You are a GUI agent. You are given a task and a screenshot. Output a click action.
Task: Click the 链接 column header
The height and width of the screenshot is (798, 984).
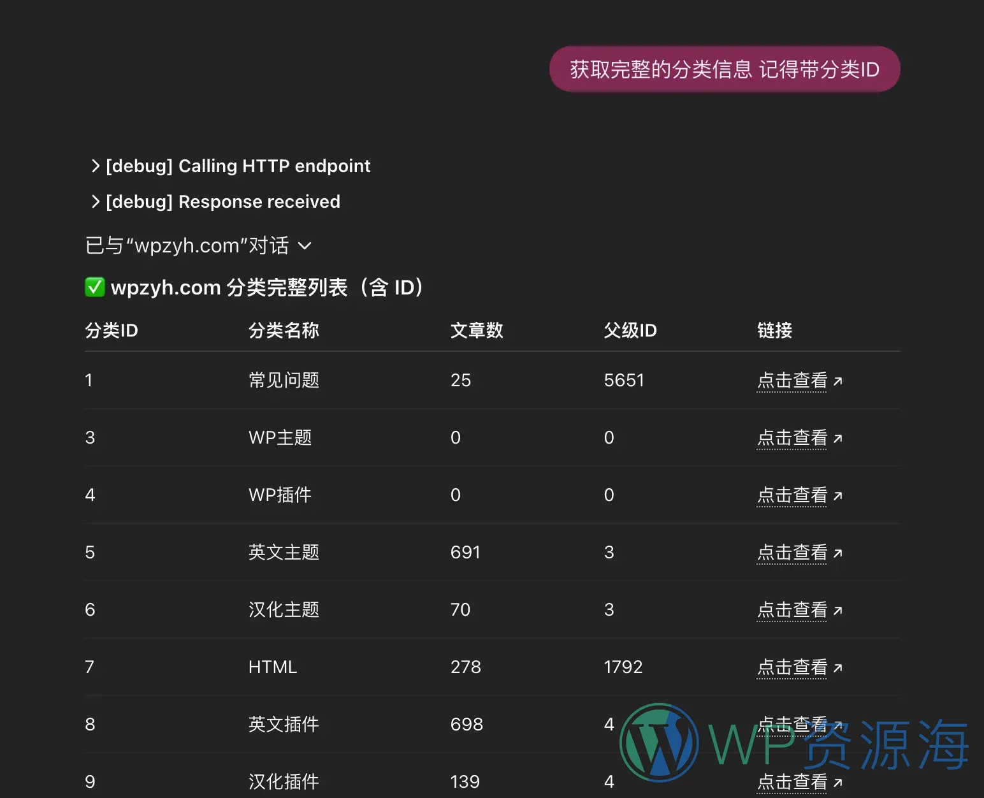[x=774, y=330]
